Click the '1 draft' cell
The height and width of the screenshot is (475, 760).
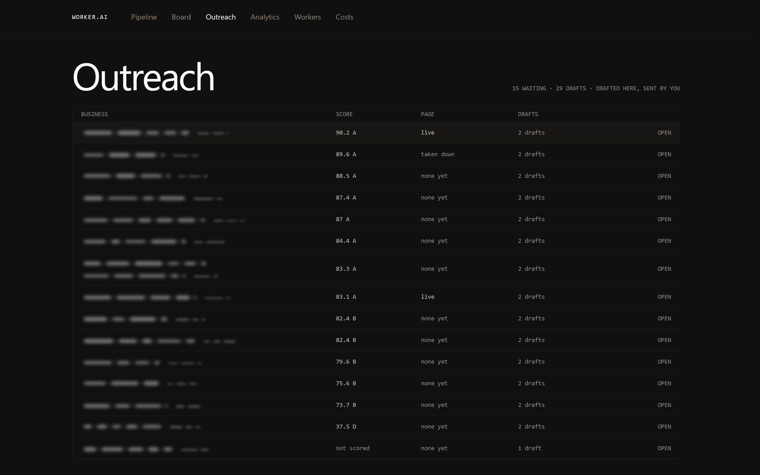pyautogui.click(x=529, y=448)
